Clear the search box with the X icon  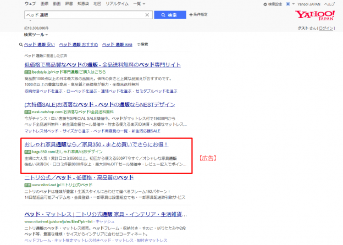click(x=147, y=15)
